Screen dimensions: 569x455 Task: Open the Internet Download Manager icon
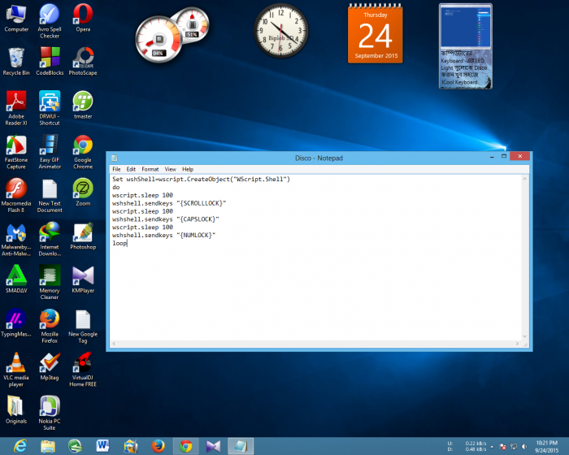pyautogui.click(x=50, y=239)
